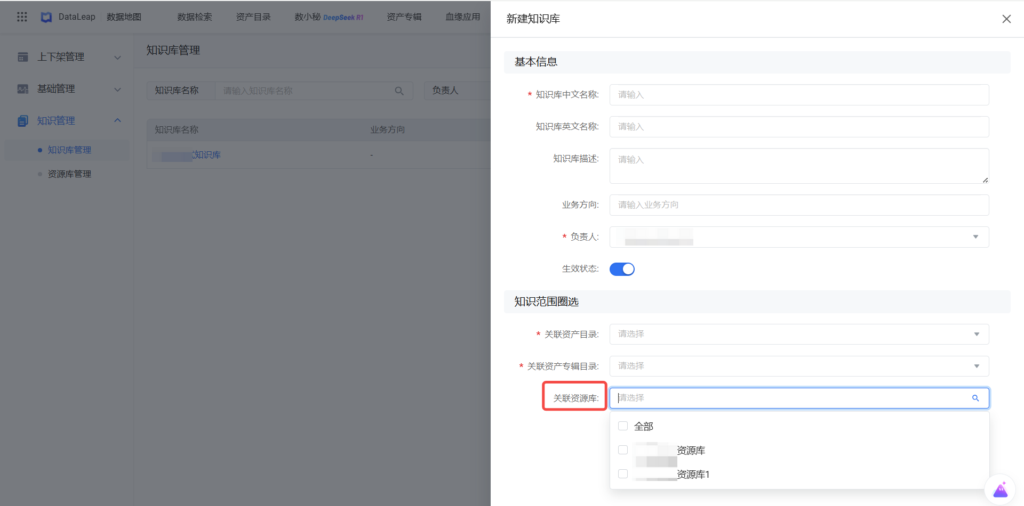Check the 资源库1 checkbox option

click(x=623, y=474)
